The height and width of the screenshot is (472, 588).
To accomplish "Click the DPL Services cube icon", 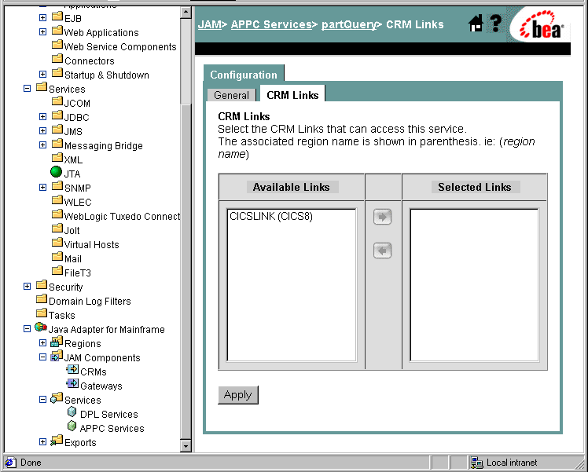I will pos(72,412).
